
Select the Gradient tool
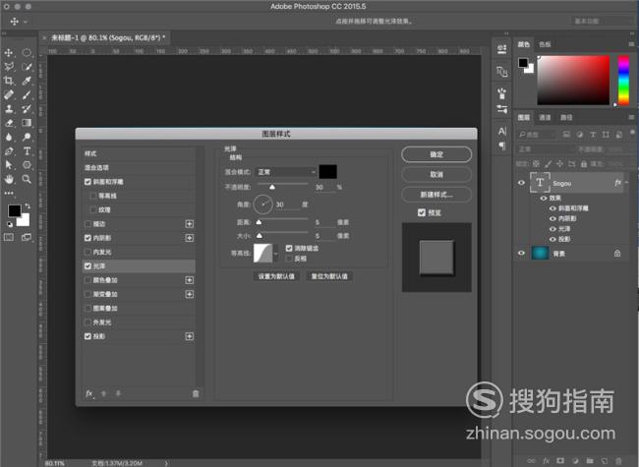27,123
